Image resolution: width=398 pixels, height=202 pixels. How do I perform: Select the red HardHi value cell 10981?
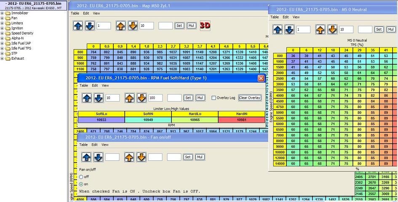tap(241, 120)
